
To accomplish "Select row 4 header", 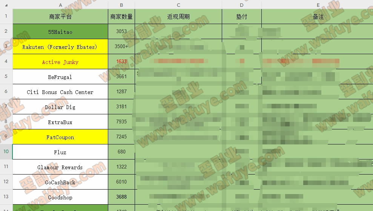I will (x=6, y=61).
